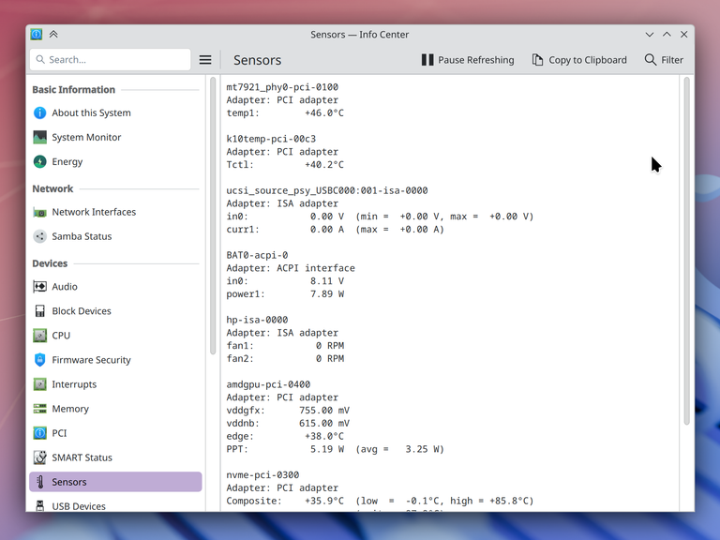Open the Memory module icon
The image size is (720, 540).
(40, 409)
